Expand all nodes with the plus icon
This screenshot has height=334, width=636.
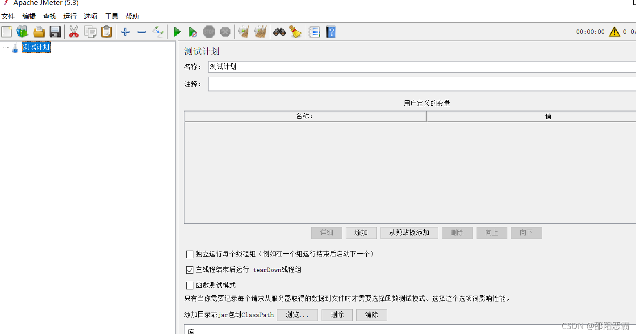click(x=126, y=32)
